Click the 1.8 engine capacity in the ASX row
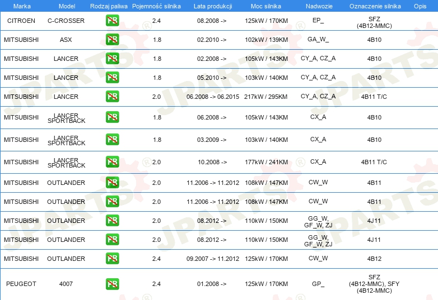Image resolution: width=438 pixels, height=300 pixels. pyautogui.click(x=157, y=40)
